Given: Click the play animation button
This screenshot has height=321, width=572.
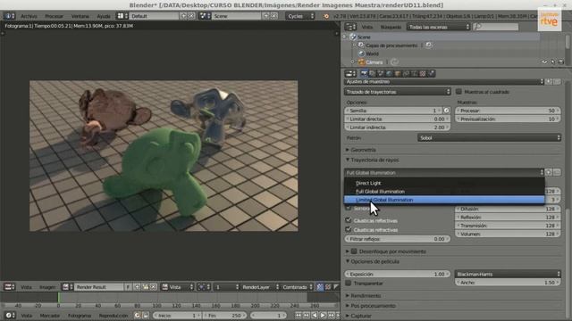Looking at the screenshot, I should [x=323, y=315].
